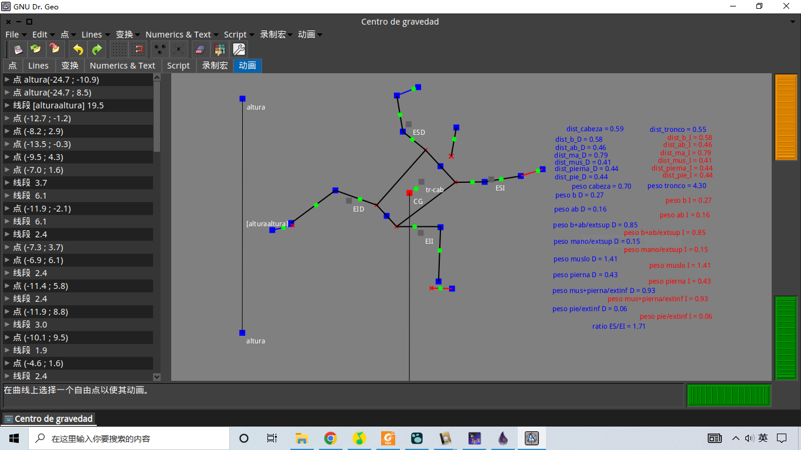This screenshot has height=450, width=801.
Task: Open Google Chrome from the taskbar
Action: point(331,438)
